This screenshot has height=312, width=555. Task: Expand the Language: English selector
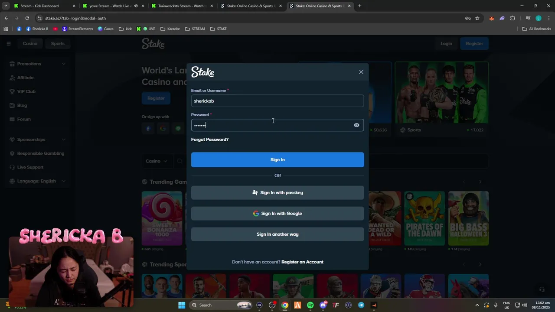point(38,181)
